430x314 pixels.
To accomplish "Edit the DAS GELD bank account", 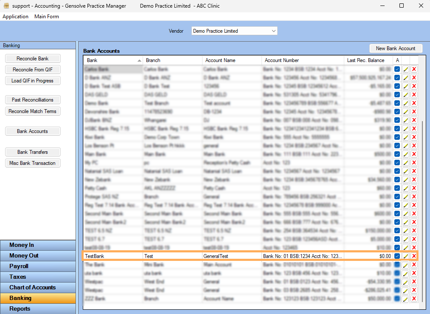I will 406,95.
